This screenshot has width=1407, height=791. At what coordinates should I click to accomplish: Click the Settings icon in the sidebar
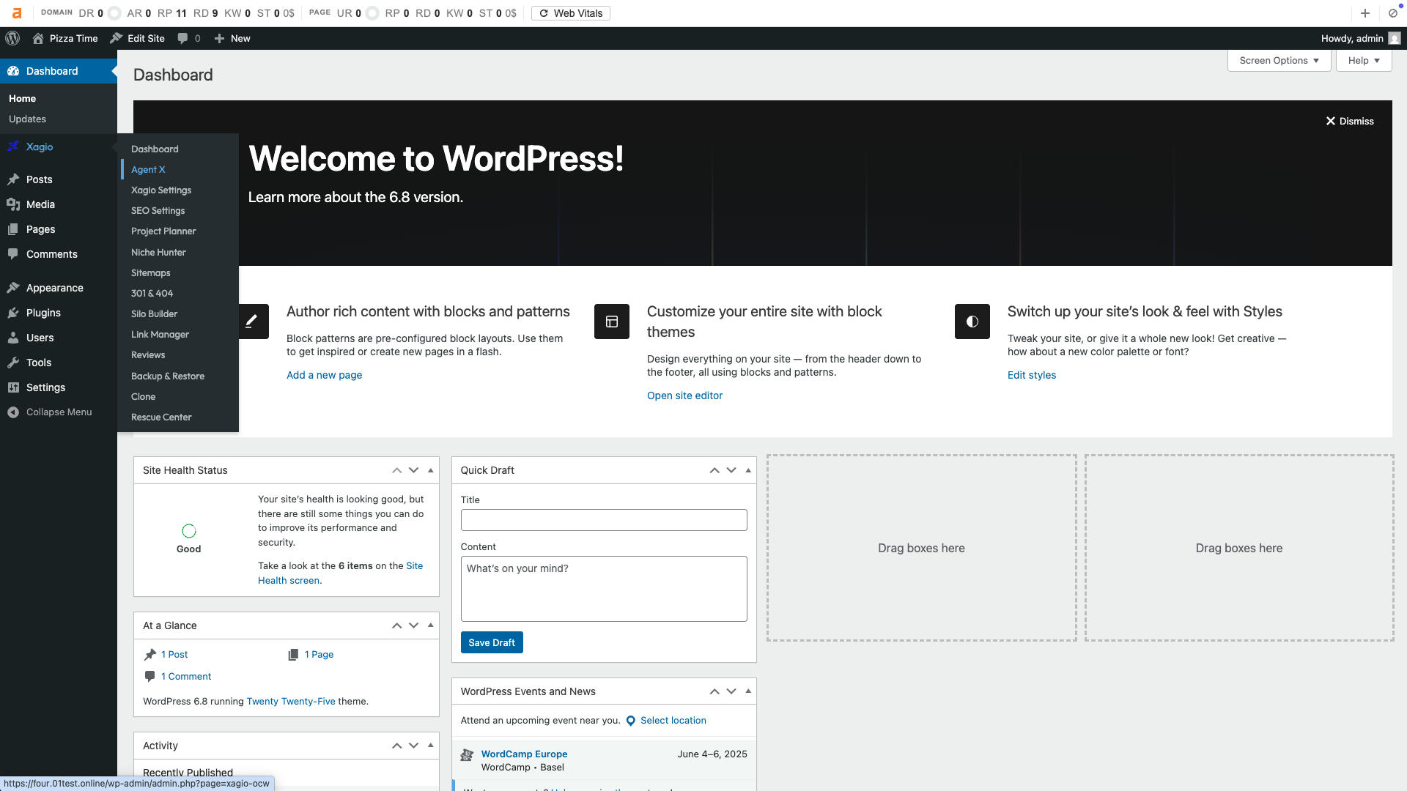tap(13, 387)
